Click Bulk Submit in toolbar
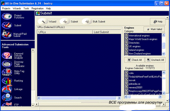Image resolution: width=170 pixels, height=111 pixels. click(x=94, y=22)
